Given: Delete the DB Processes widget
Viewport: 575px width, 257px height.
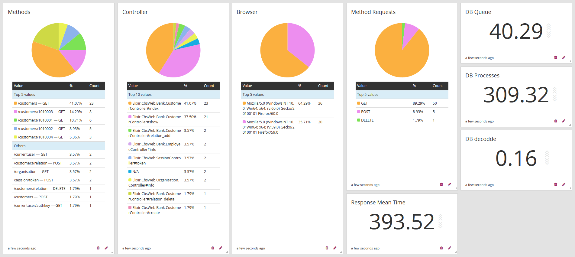Looking at the screenshot, I should 556,121.
